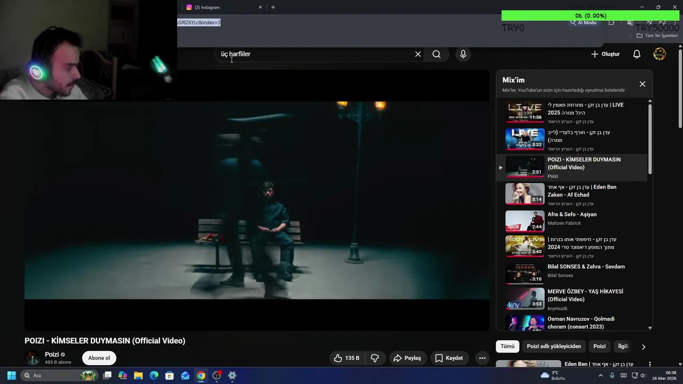This screenshot has width=683, height=384.
Task: Open the Poizi channel name link
Action: (52, 355)
